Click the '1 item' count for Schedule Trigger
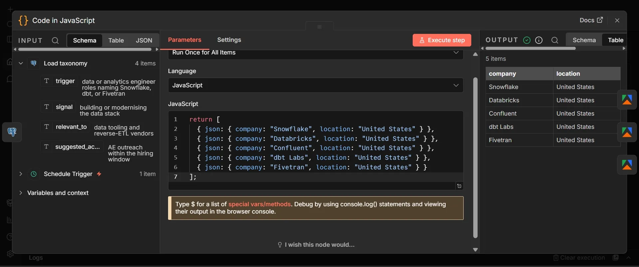The image size is (639, 267). (x=147, y=174)
